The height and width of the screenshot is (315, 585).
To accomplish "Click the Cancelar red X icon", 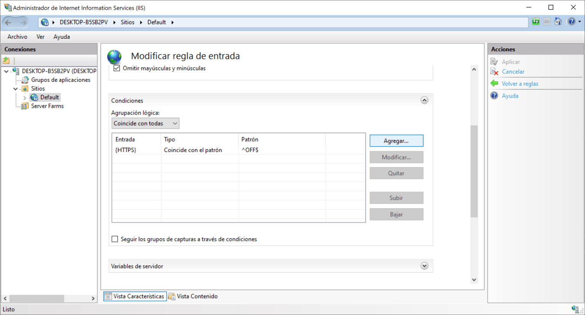I will pos(494,72).
